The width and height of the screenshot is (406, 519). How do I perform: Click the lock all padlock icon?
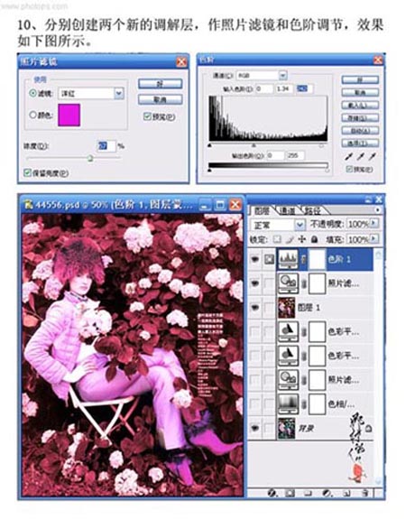[314, 239]
